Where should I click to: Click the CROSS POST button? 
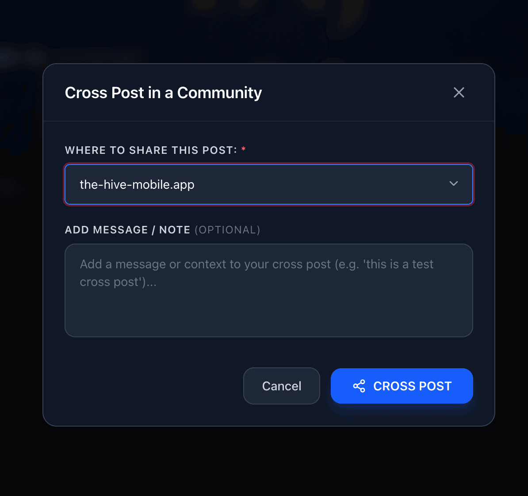coord(402,386)
